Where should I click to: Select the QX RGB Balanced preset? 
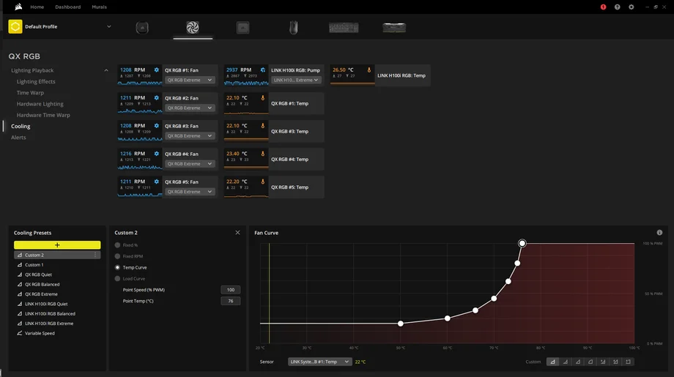click(42, 284)
